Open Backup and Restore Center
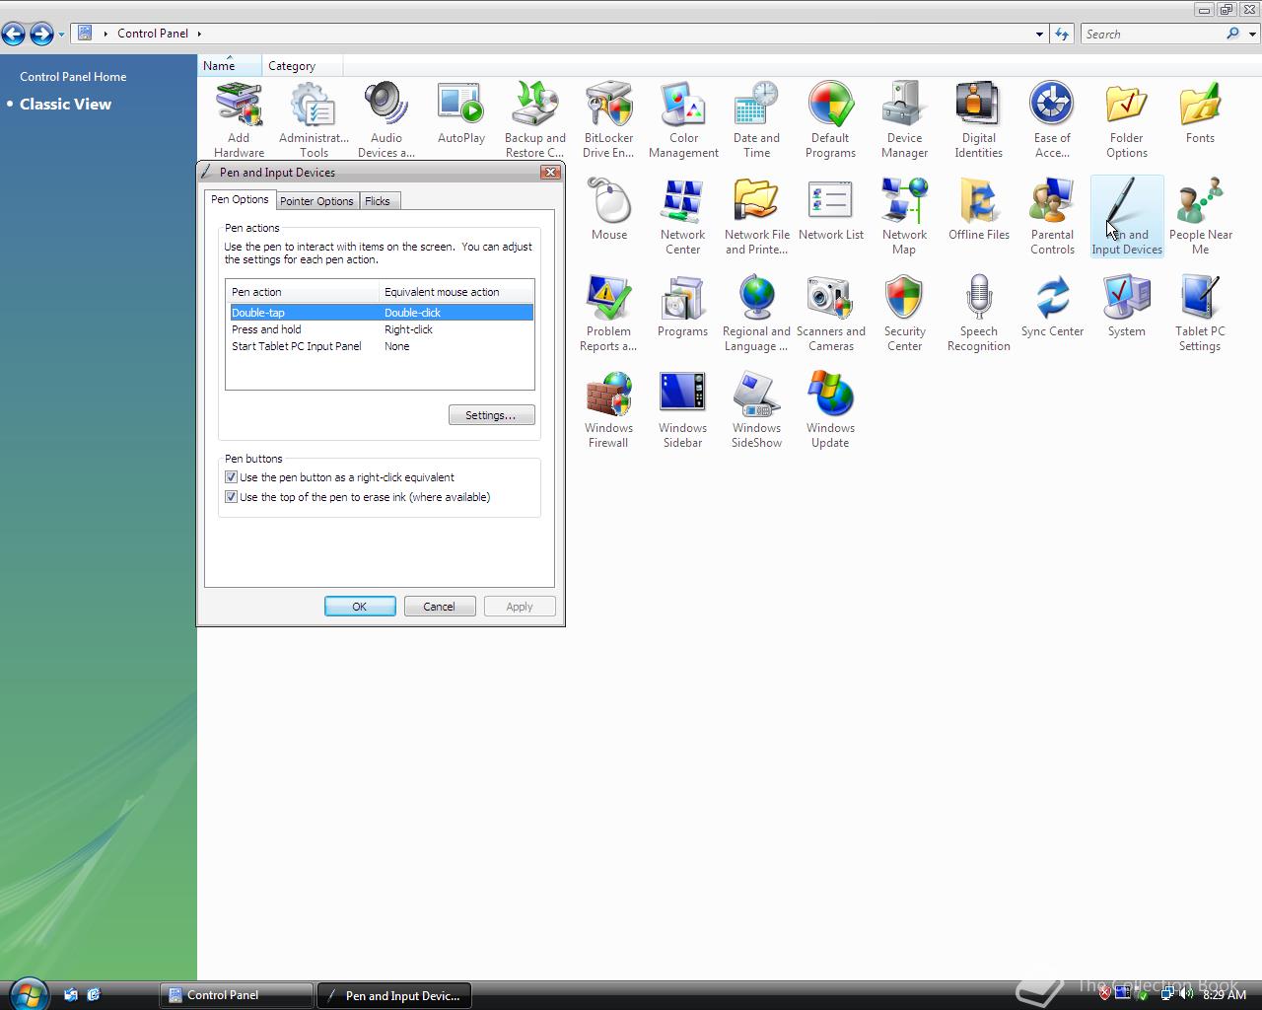Screen dimensions: 1262x1010 pos(534,120)
